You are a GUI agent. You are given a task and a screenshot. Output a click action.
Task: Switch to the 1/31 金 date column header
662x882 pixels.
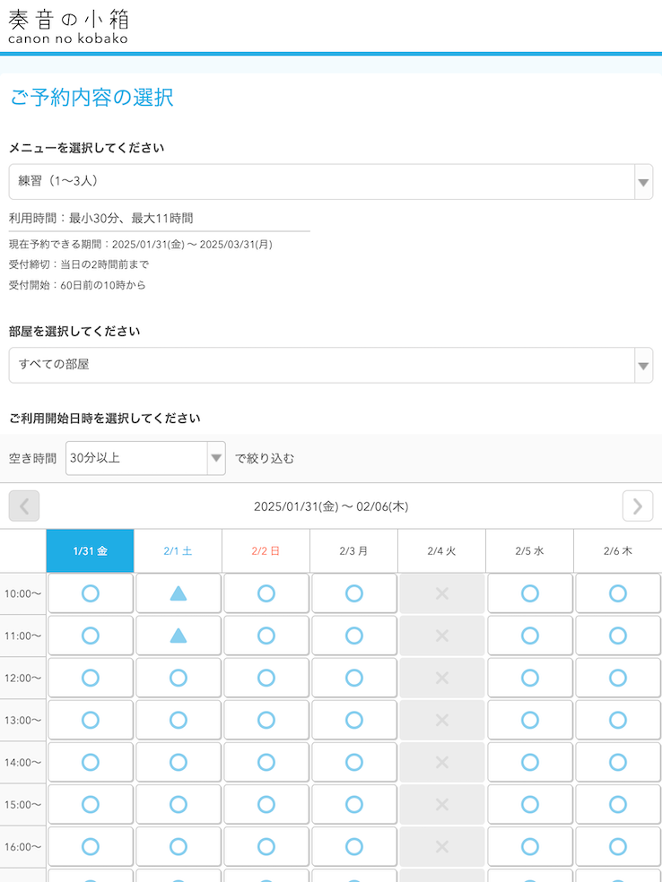[x=91, y=551]
